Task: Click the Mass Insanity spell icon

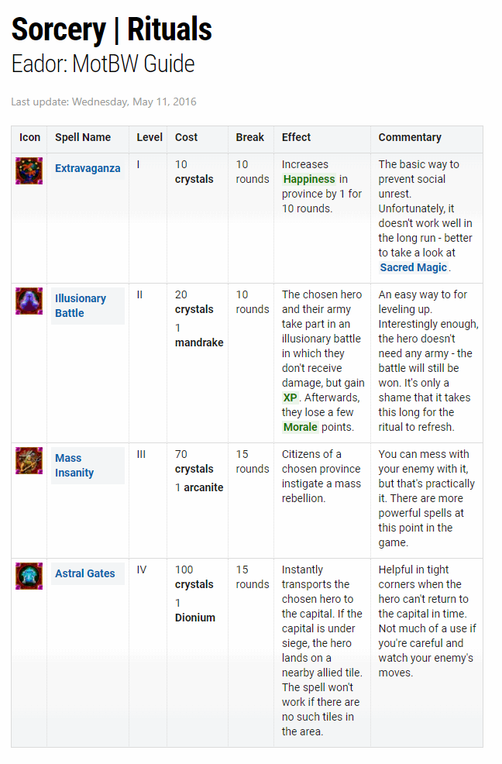Action: coord(29,460)
